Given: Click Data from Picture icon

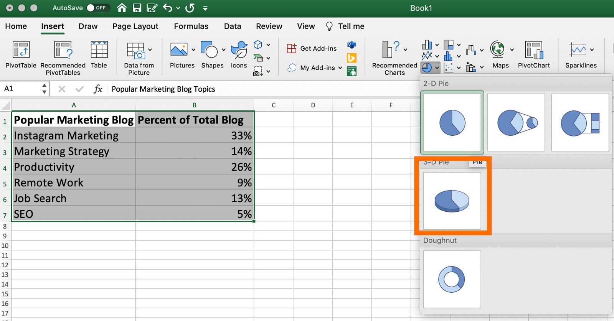Looking at the screenshot, I should (135, 50).
